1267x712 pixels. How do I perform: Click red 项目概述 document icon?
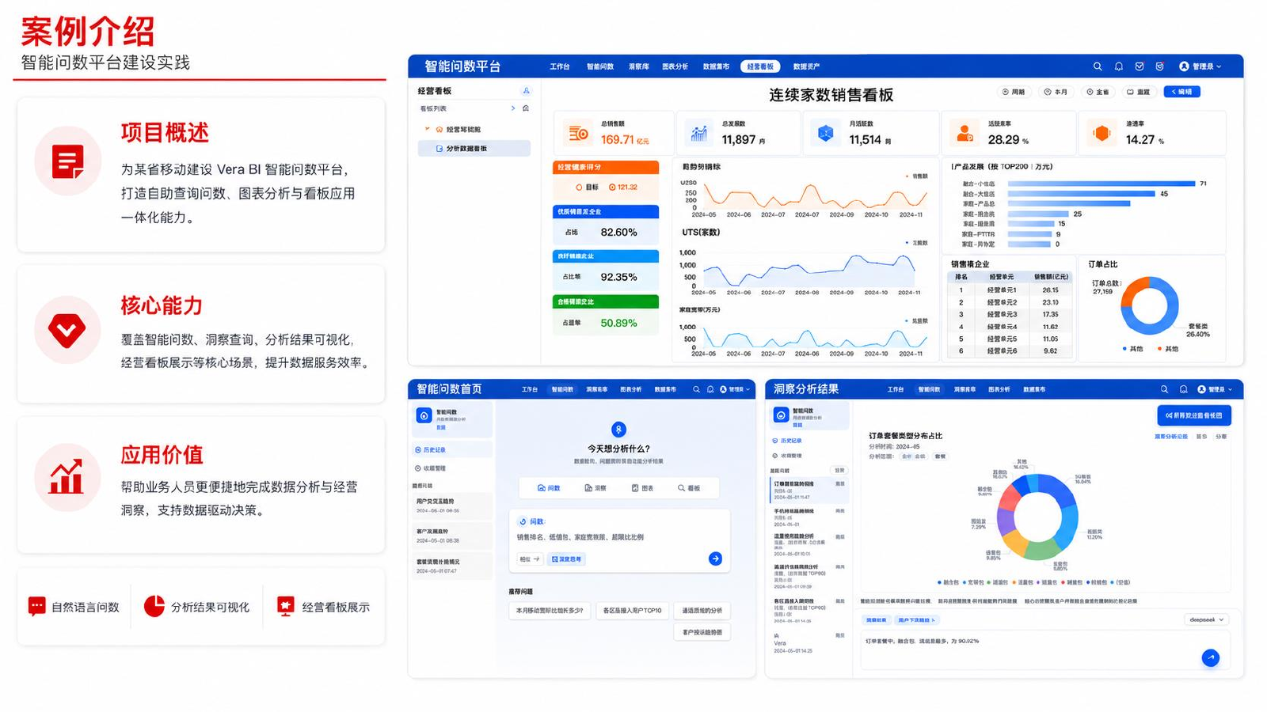[x=67, y=161]
